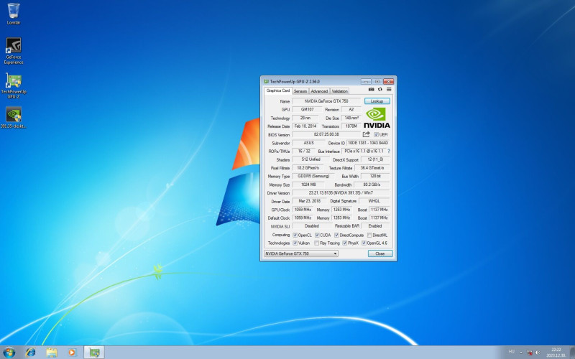This screenshot has height=359, width=575.
Task: Click the network status tray icon
Action: click(530, 353)
